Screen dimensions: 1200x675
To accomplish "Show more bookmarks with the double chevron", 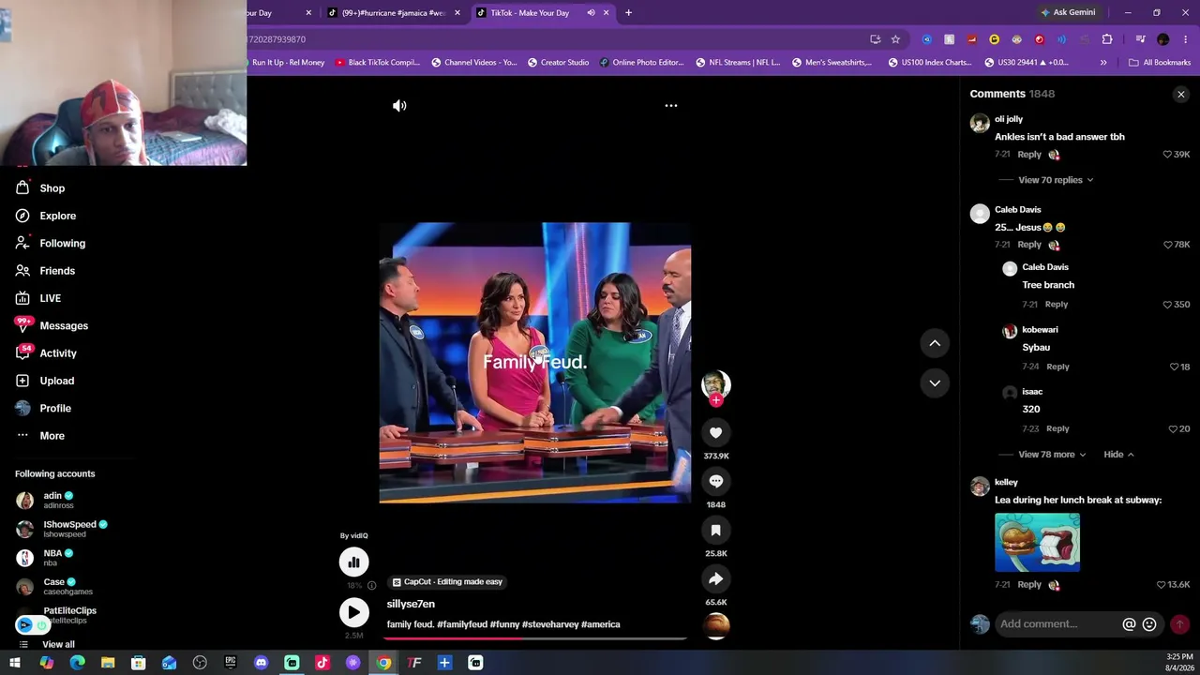I will tap(1103, 63).
